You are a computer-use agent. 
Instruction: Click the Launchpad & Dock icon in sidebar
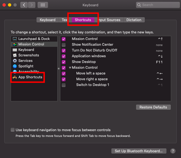(15, 39)
